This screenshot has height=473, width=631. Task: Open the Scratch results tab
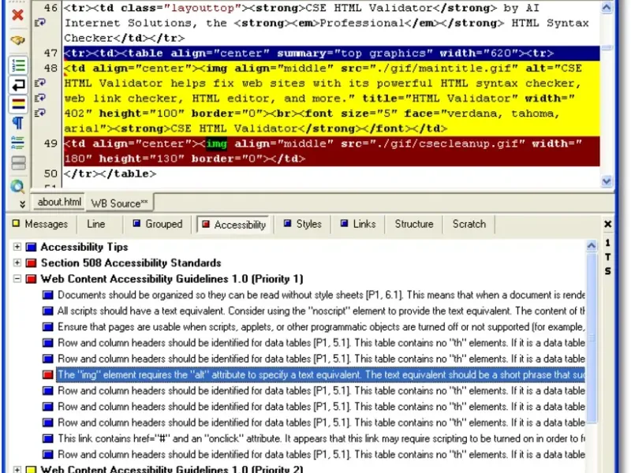coord(469,224)
